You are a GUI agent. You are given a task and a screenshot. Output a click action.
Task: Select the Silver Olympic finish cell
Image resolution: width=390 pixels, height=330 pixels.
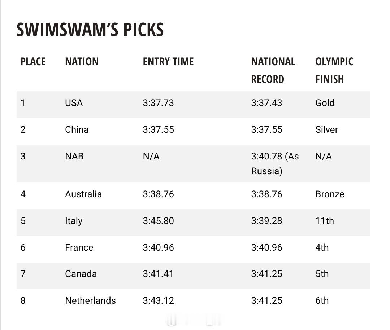pos(326,129)
